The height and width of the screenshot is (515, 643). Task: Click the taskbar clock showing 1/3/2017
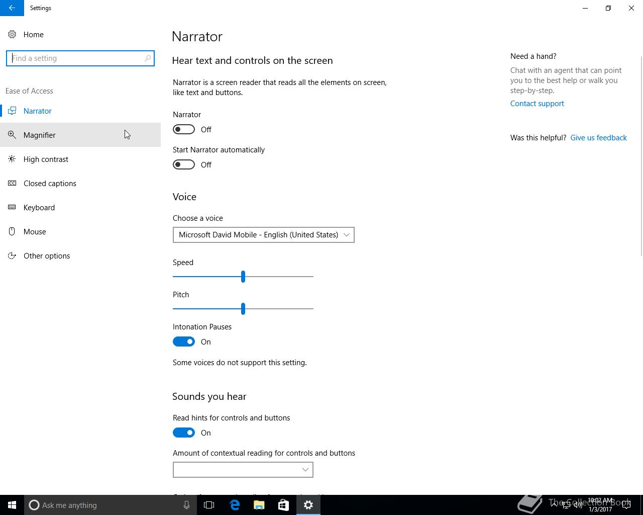click(x=600, y=505)
